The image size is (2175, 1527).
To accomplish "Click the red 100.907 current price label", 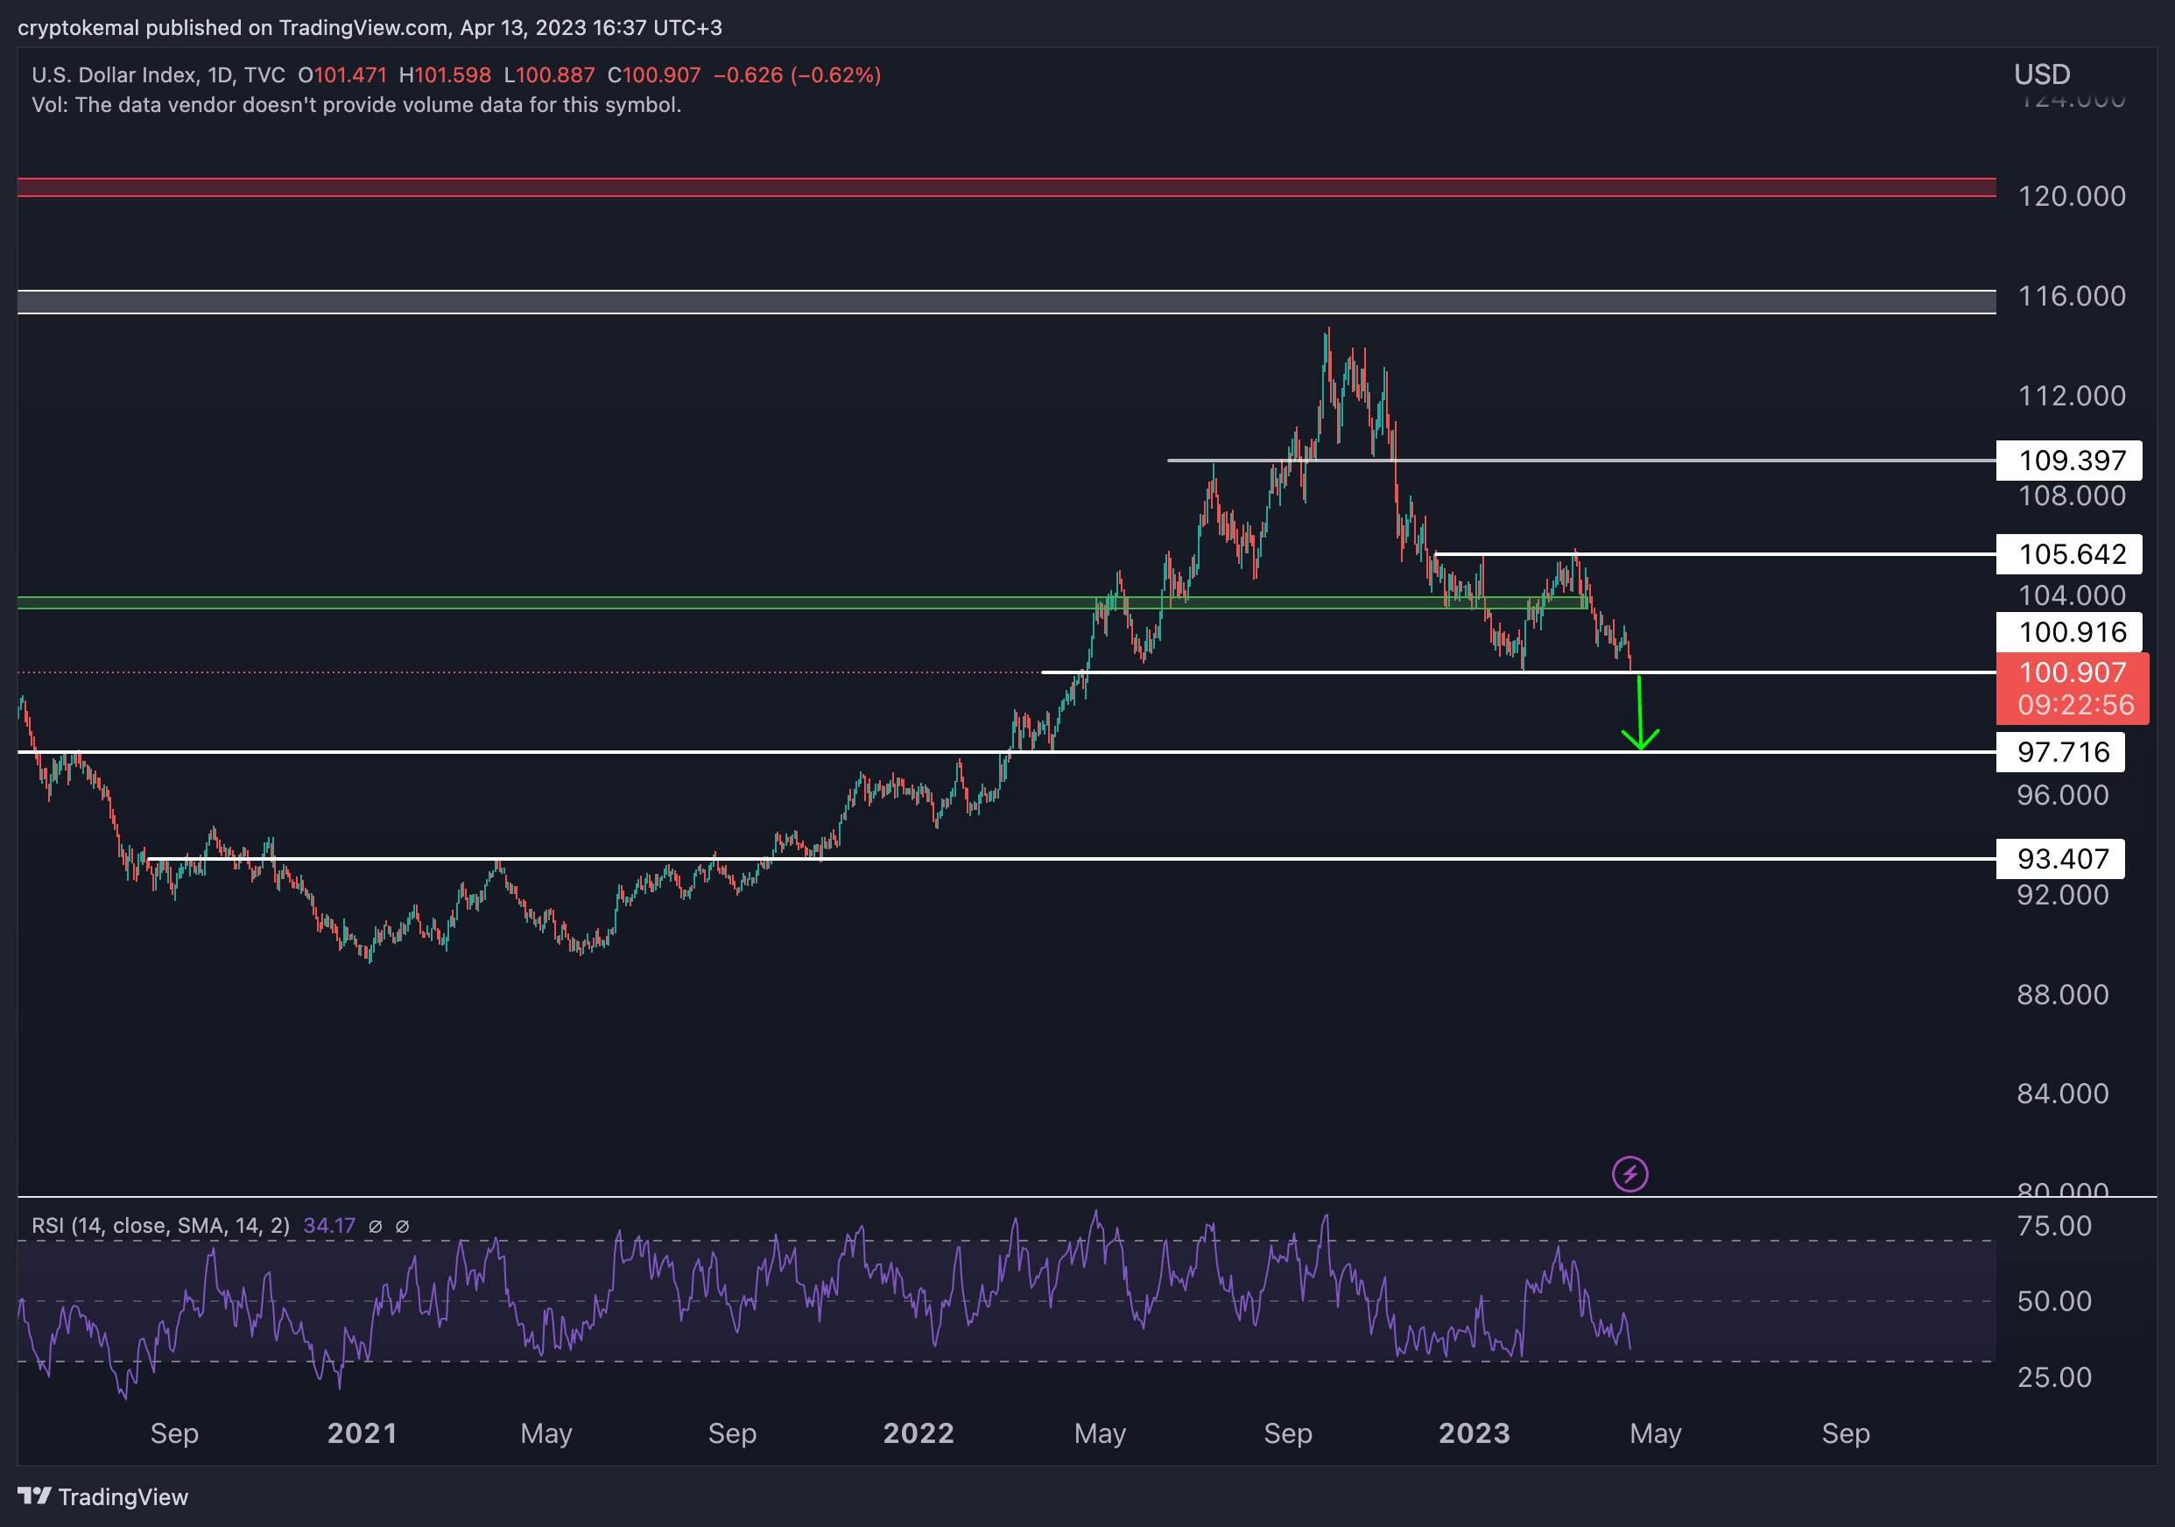I will pyautogui.click(x=2072, y=672).
